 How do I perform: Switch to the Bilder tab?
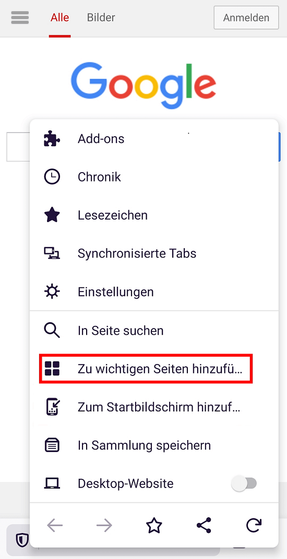click(x=101, y=18)
